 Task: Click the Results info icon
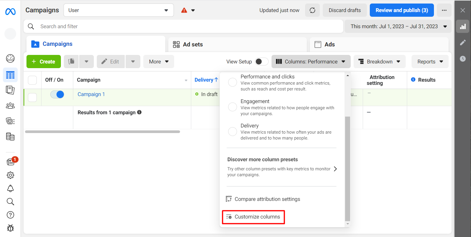[413, 80]
